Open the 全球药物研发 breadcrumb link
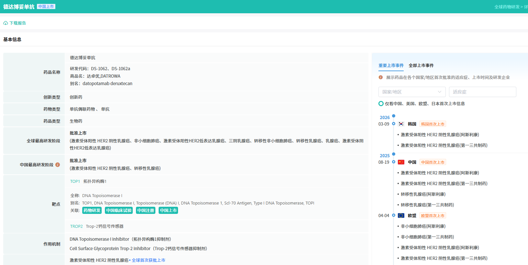Image resolution: width=528 pixels, height=265 pixels. 507,7
